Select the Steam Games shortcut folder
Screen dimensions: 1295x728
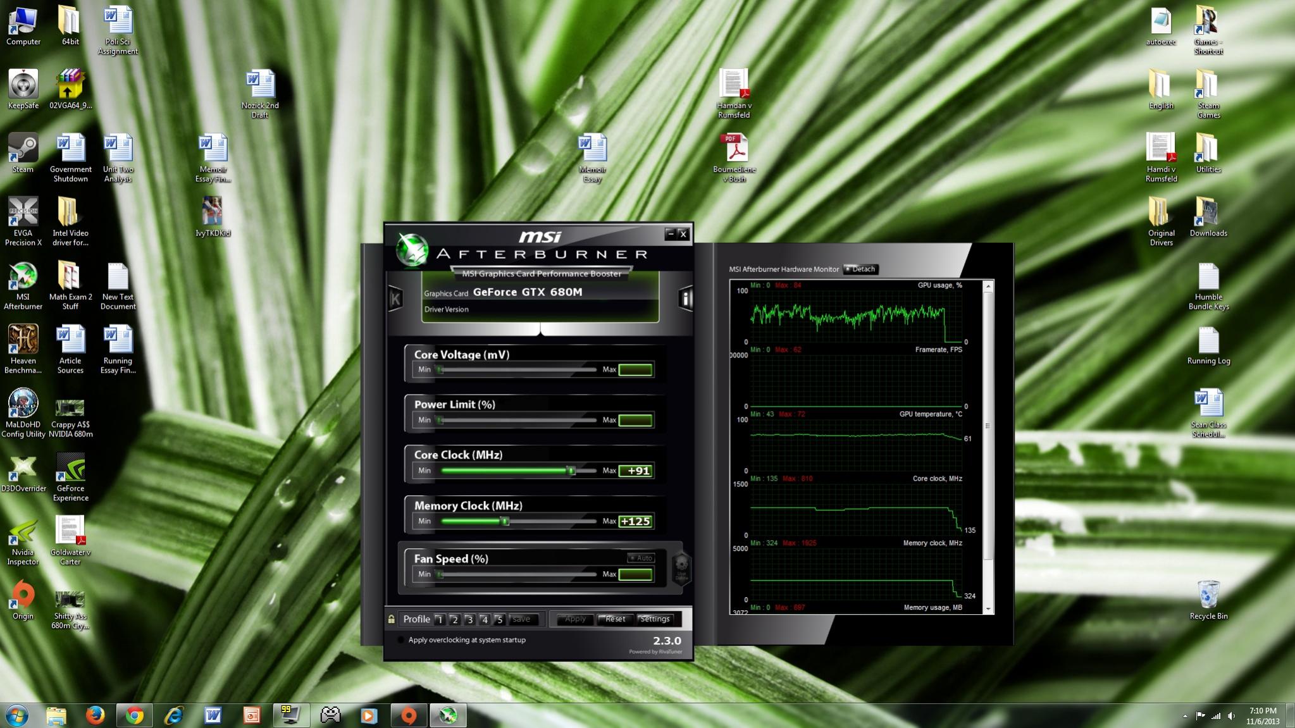1208,94
